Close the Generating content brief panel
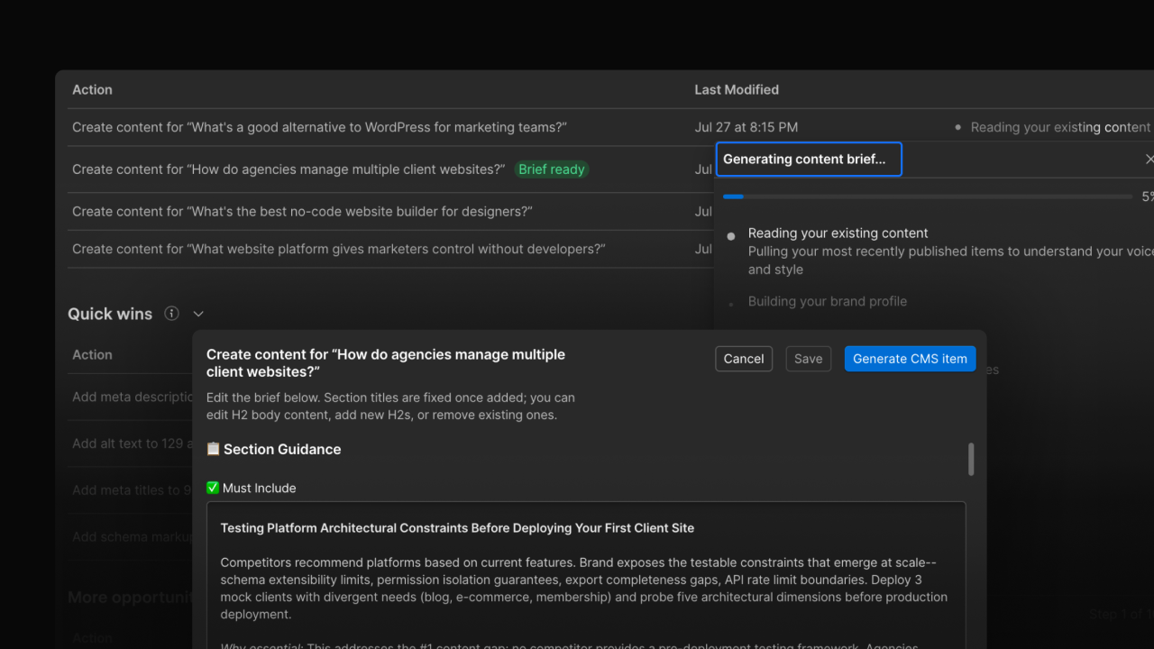The height and width of the screenshot is (649, 1154). point(1149,159)
